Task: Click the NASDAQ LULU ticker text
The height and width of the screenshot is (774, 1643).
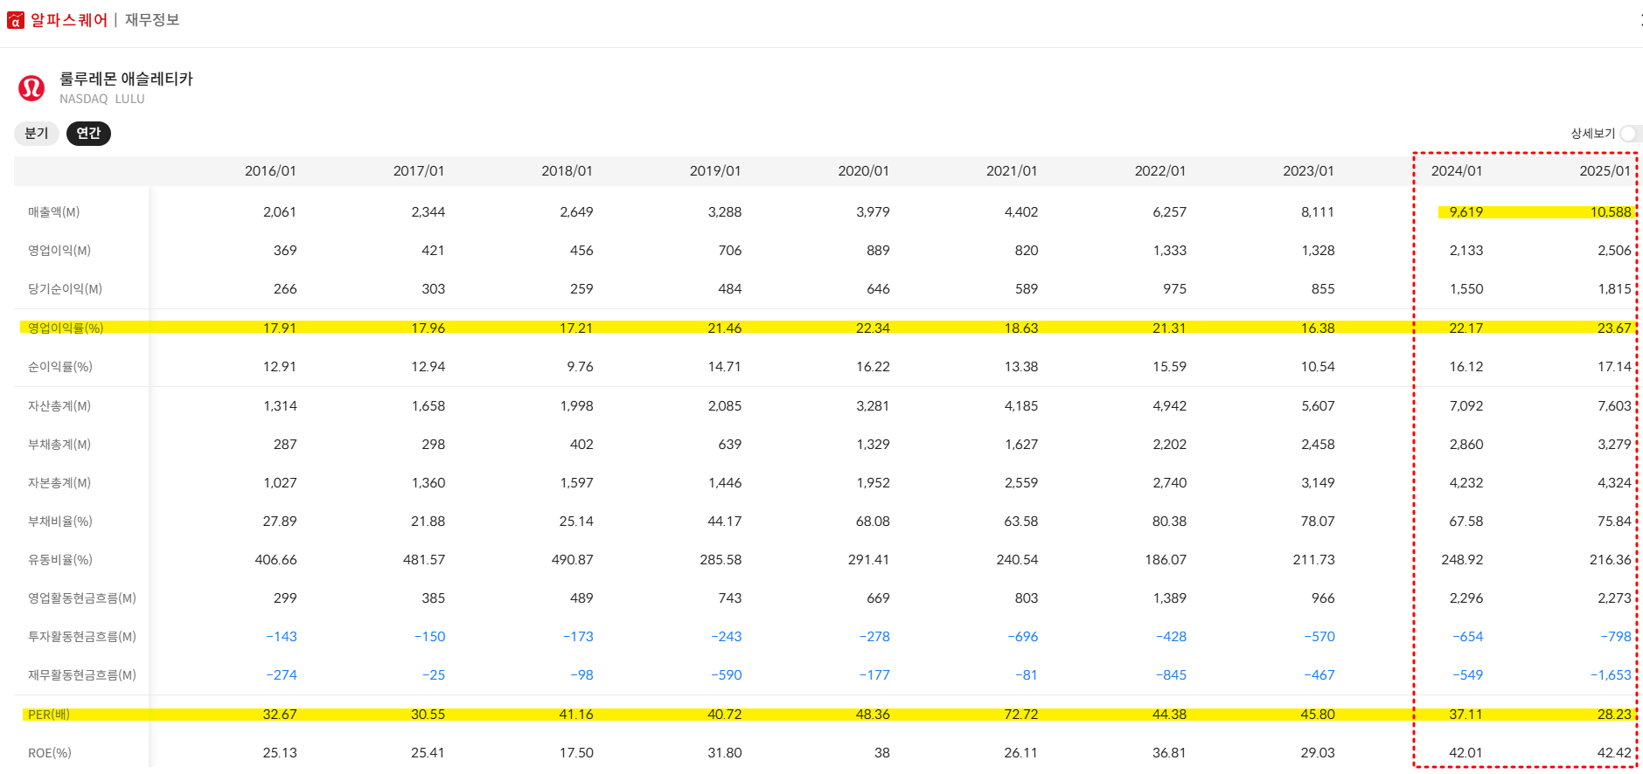Action: [x=101, y=100]
